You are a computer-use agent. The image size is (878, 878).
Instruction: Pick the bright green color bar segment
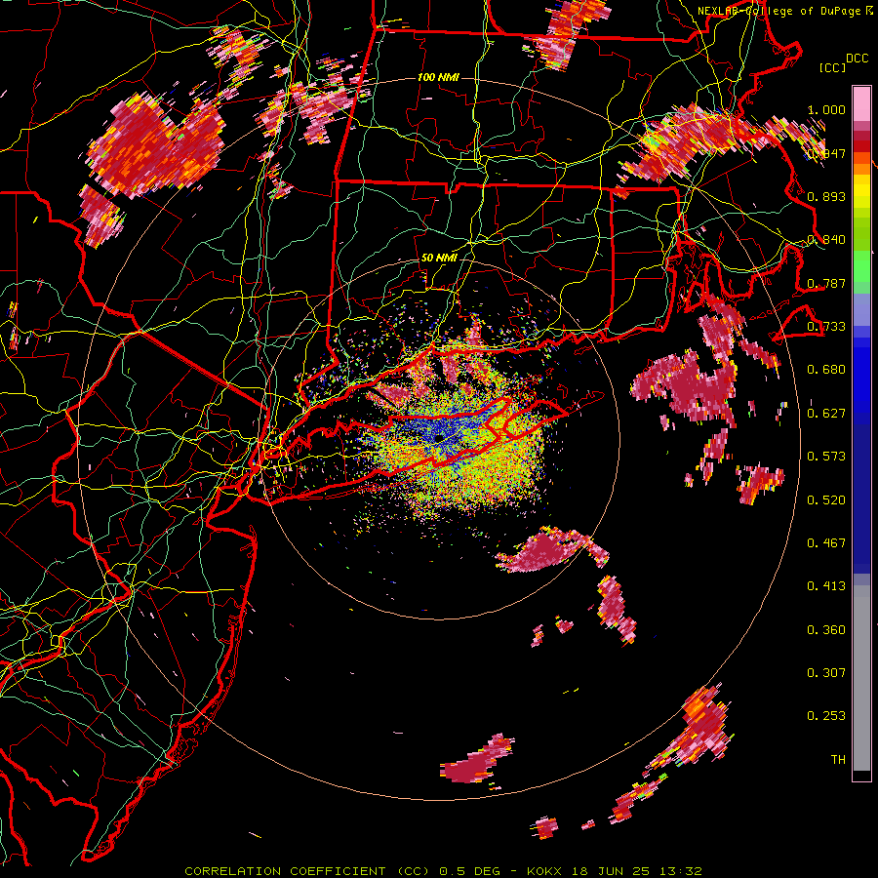(861, 266)
